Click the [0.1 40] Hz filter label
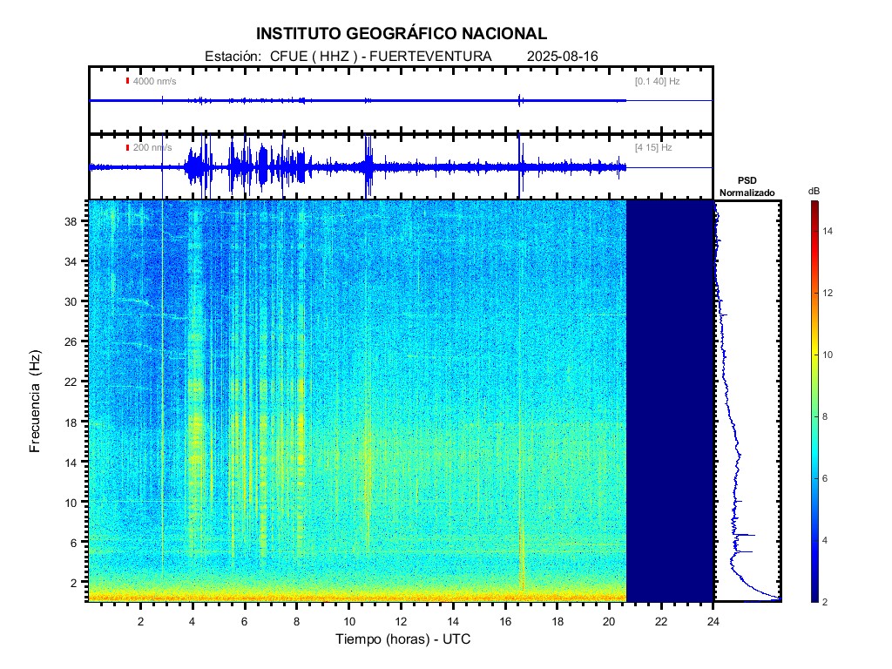This screenshot has width=892, height=669. pos(657,81)
